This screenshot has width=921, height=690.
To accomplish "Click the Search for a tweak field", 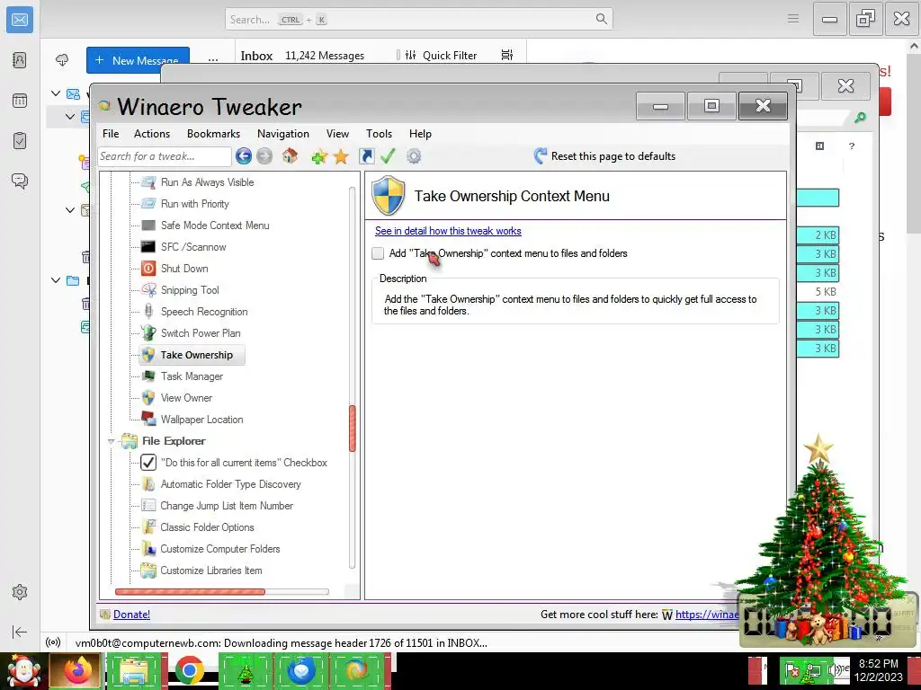I will [164, 156].
